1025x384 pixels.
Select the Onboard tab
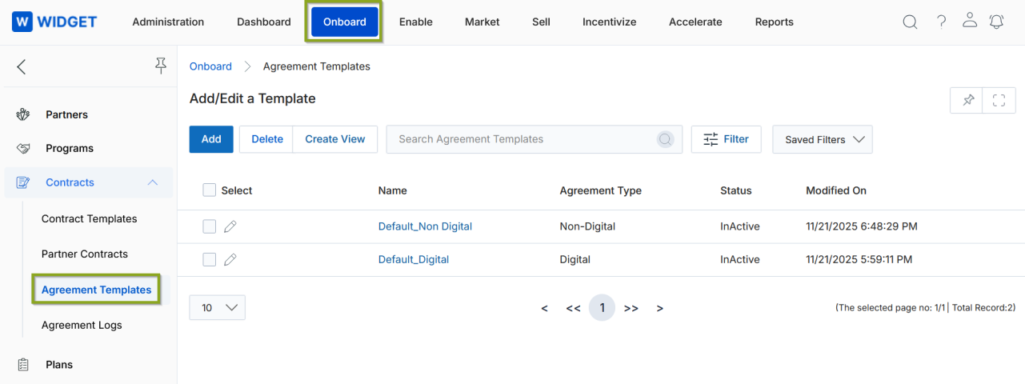[345, 22]
